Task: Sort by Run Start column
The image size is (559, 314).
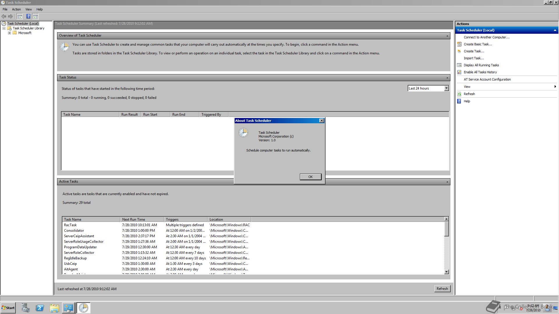Action: coord(156,115)
